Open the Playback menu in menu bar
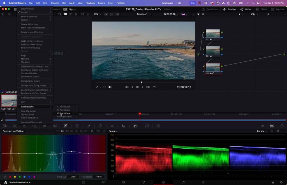287x185 pixels. pos(90,3)
